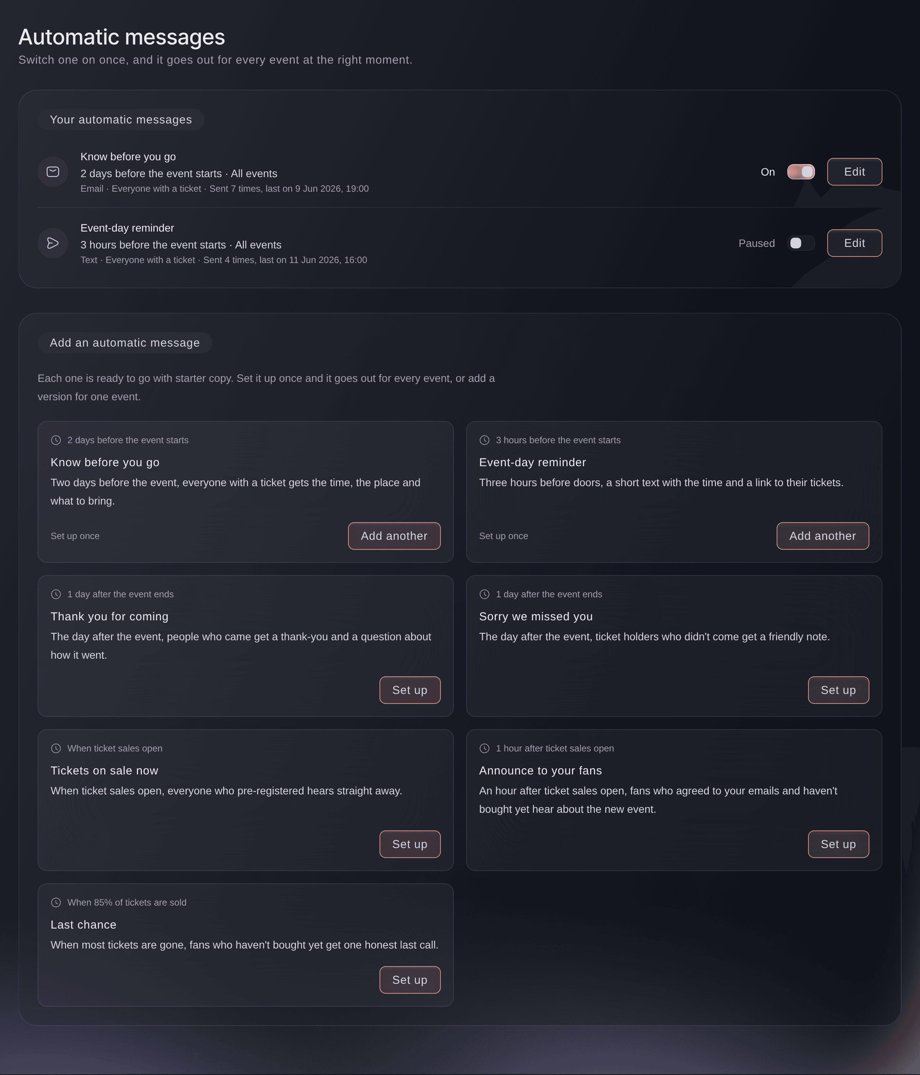Click clock icon beside '2 days before the event starts'
This screenshot has height=1075, width=920.
click(x=56, y=440)
